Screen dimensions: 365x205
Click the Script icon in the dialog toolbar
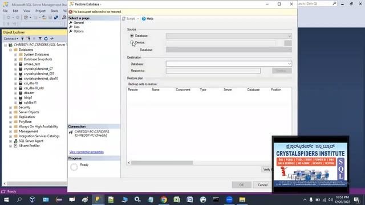124,19
